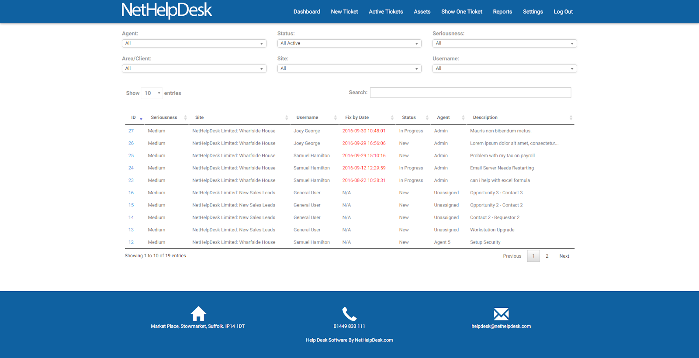Click 'Showing 1 to 10 of 19 entries' text

pos(155,256)
